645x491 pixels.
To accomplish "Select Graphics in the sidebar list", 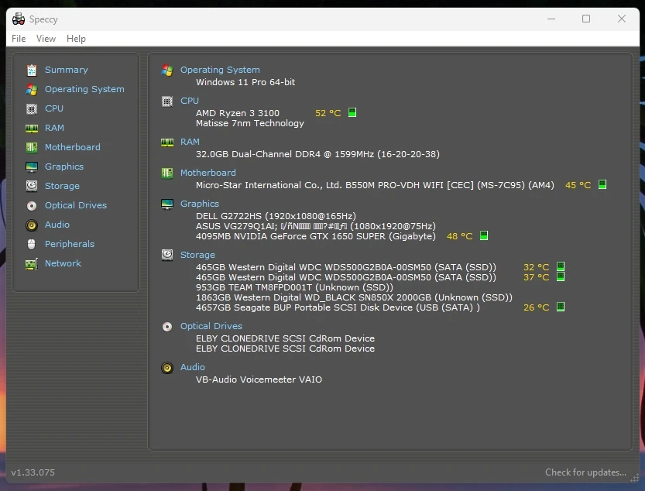I will (63, 167).
